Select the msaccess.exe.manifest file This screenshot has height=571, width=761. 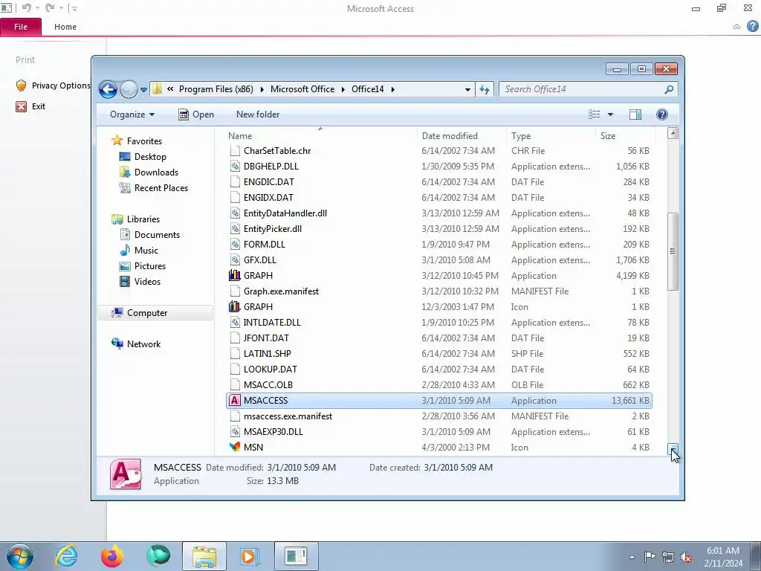(x=438, y=416)
